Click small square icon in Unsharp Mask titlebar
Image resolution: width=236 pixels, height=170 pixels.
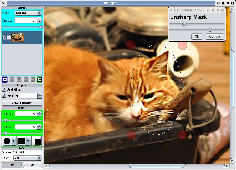point(218,10)
